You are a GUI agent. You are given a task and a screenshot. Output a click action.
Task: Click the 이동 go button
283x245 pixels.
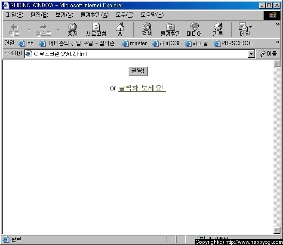point(268,54)
